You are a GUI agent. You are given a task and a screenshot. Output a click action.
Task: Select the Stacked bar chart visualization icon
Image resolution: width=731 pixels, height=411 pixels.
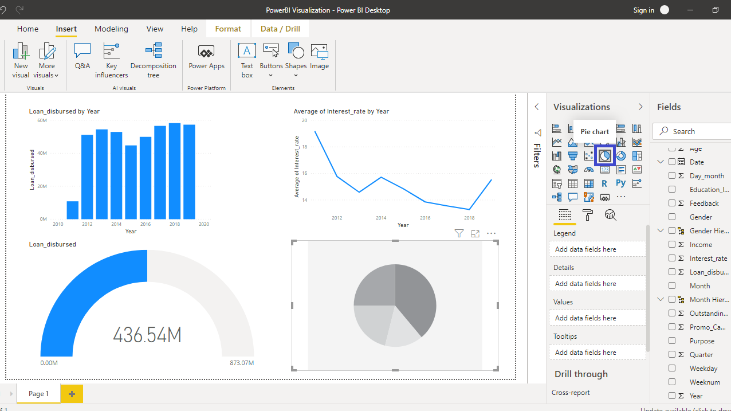point(557,128)
